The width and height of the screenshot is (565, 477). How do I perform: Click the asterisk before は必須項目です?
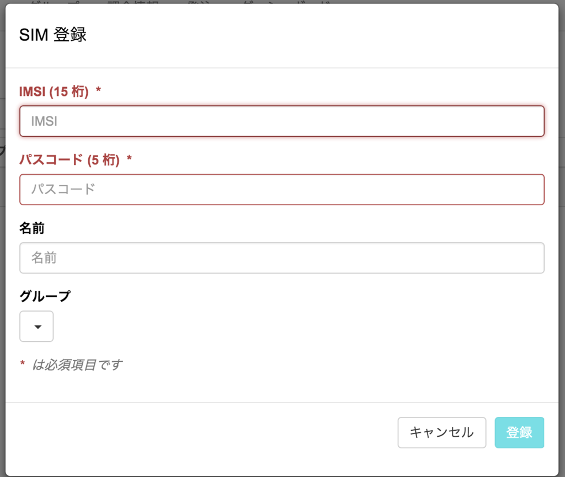click(23, 364)
